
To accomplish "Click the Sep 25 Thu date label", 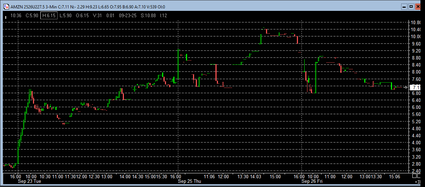I will (x=190, y=181).
